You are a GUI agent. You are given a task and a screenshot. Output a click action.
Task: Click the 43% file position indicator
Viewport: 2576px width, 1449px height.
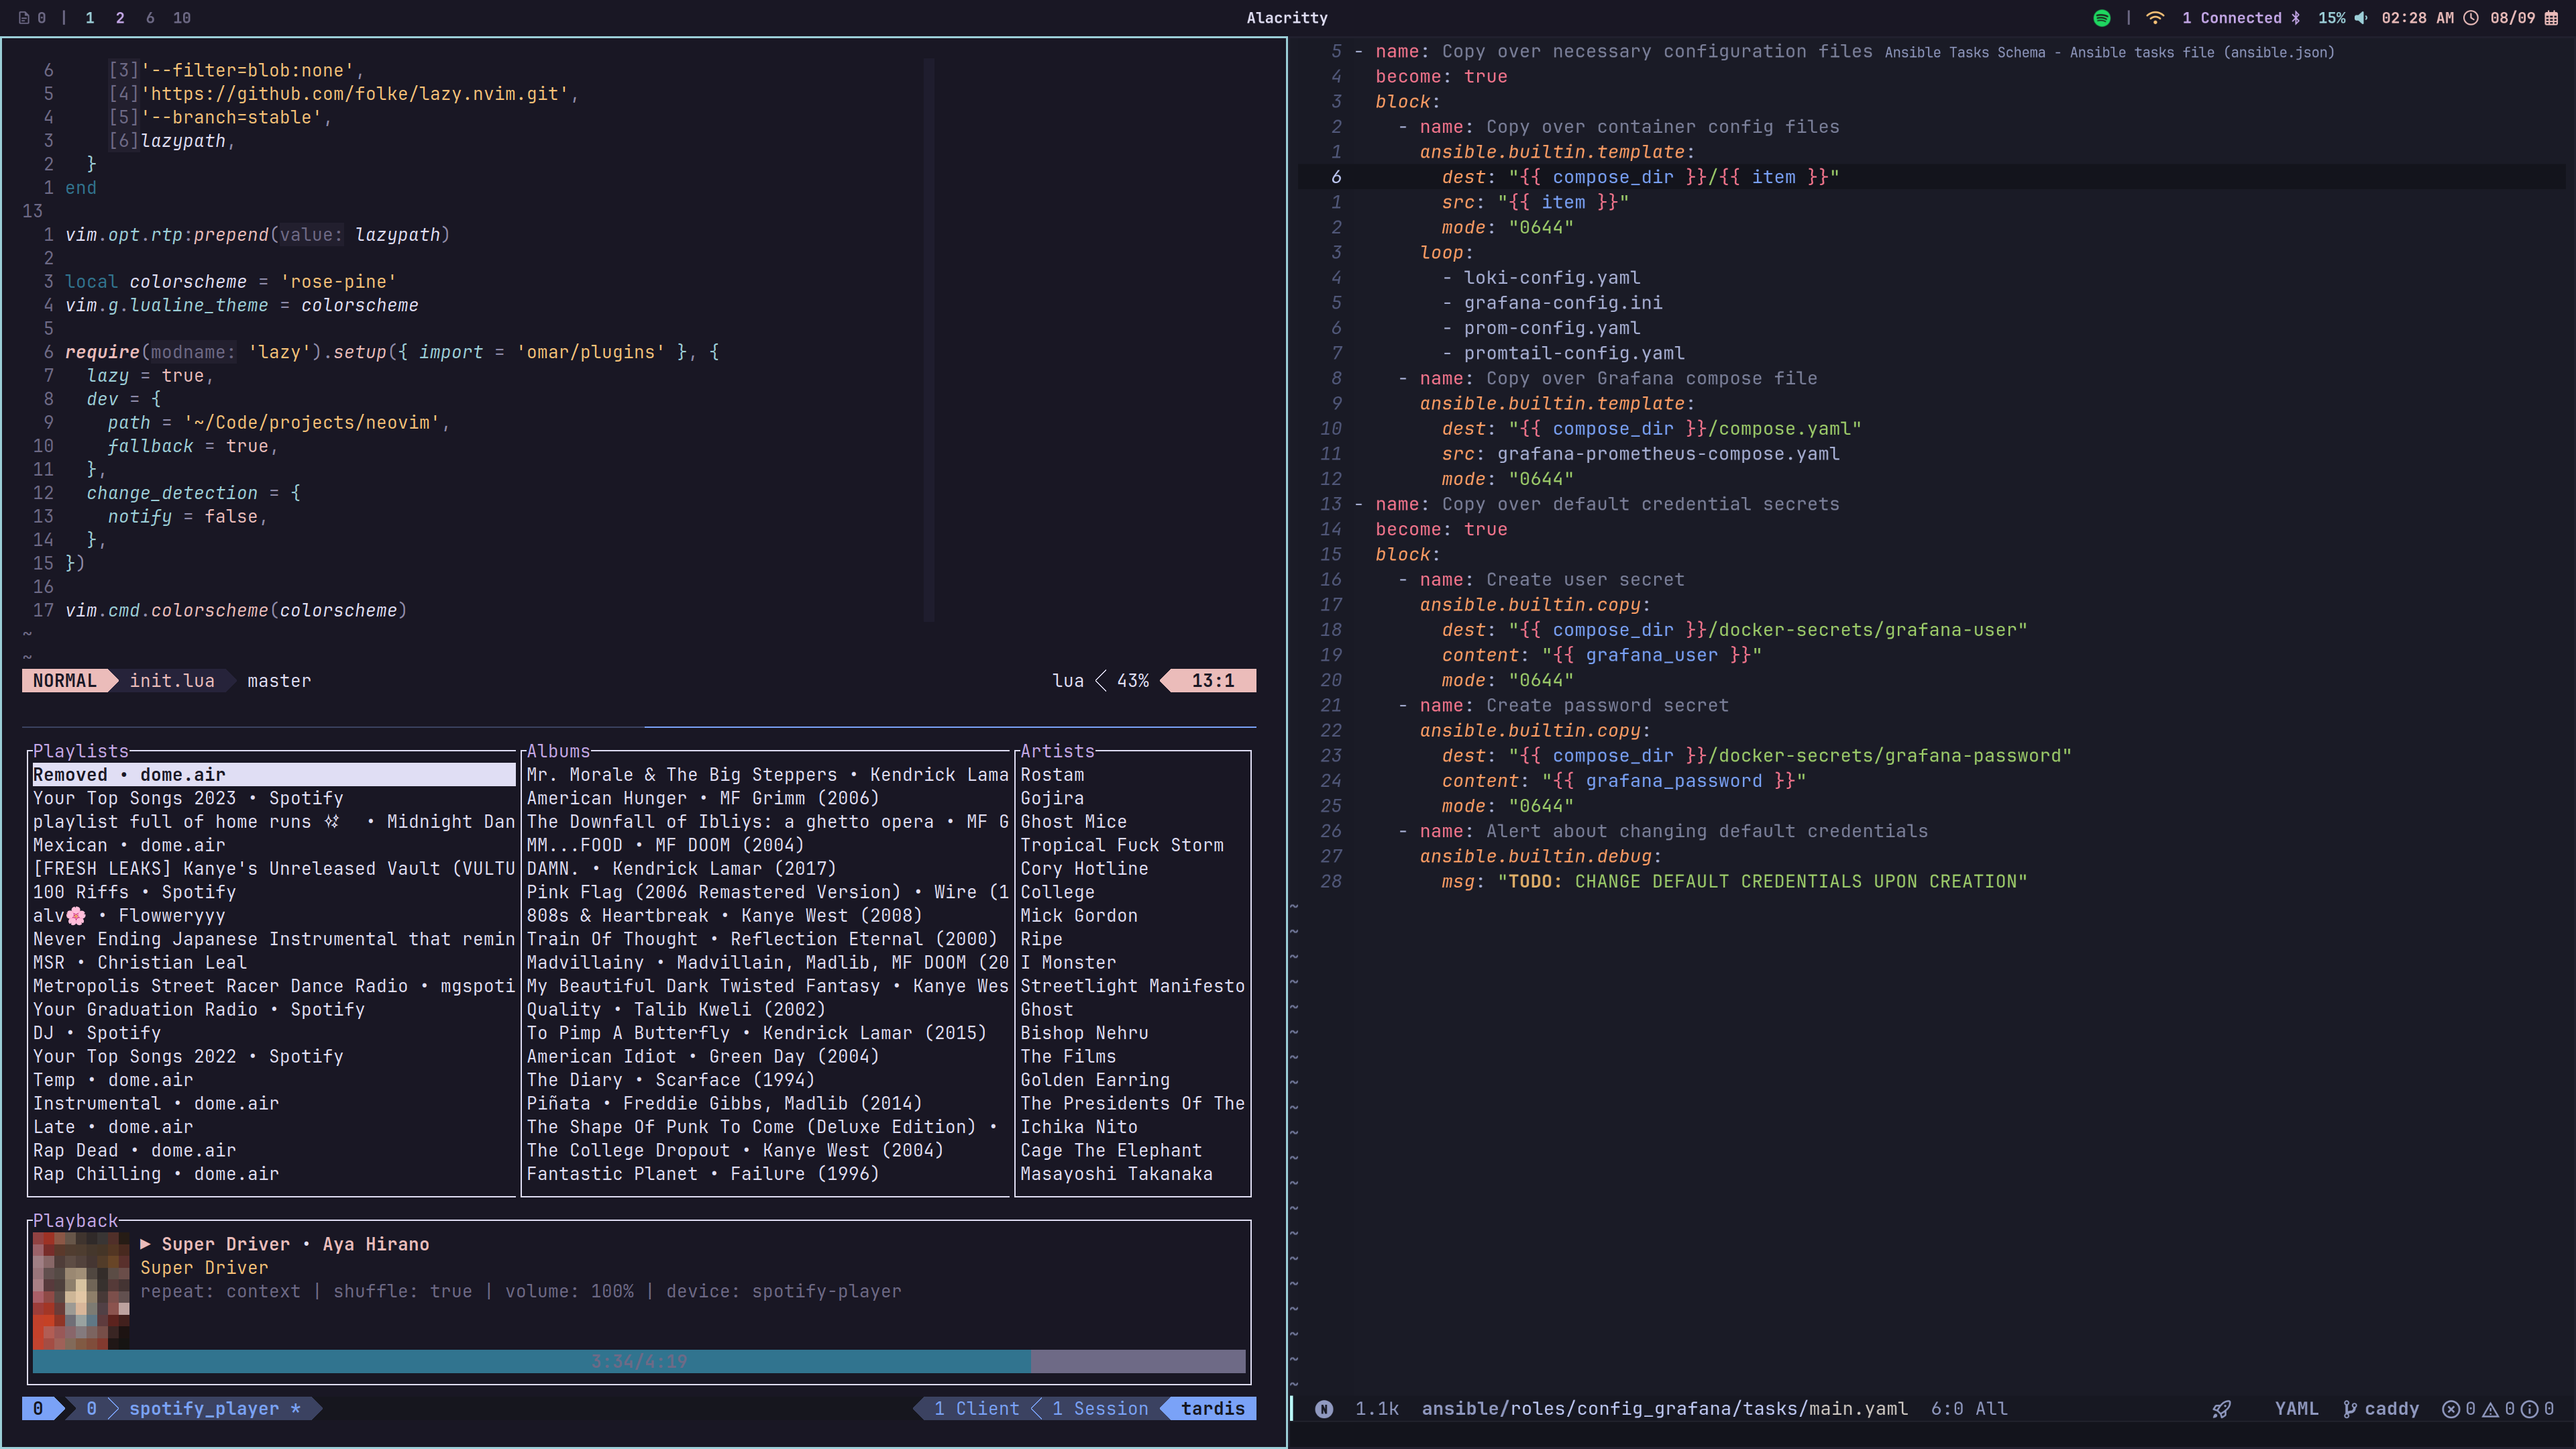coord(1133,681)
